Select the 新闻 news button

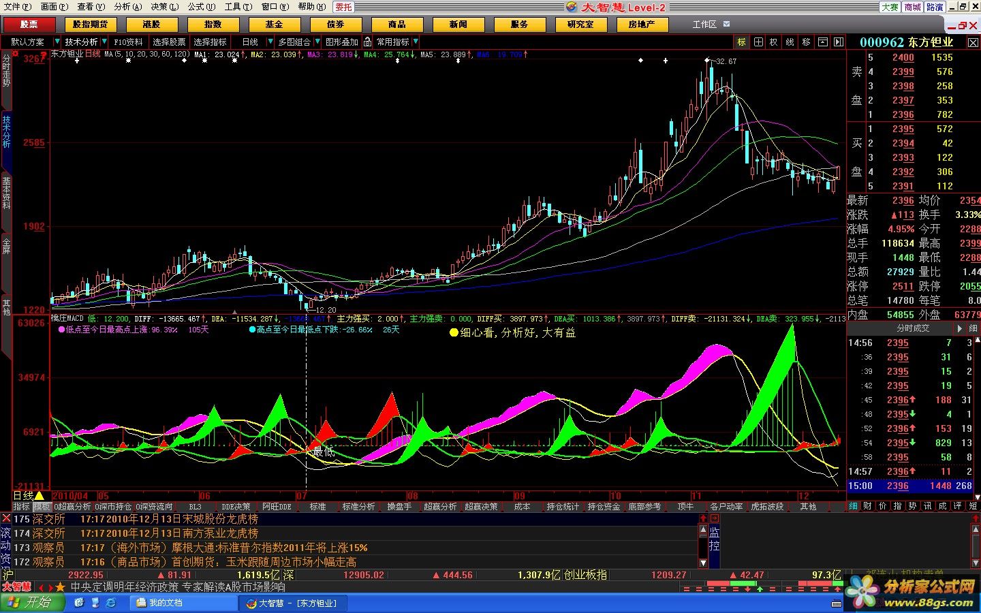point(458,25)
